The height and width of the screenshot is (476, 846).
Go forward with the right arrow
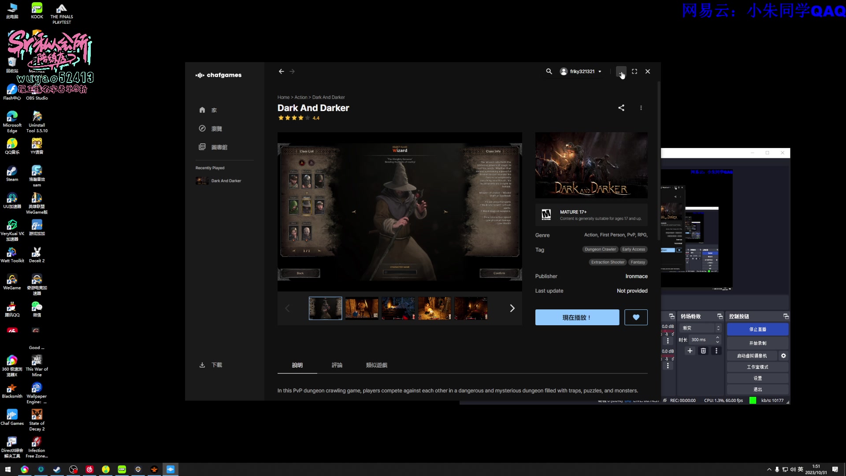(292, 71)
